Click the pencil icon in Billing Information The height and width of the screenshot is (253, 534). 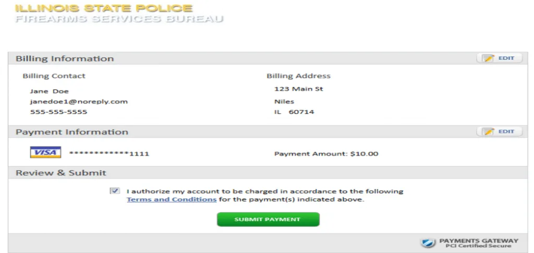(x=489, y=58)
